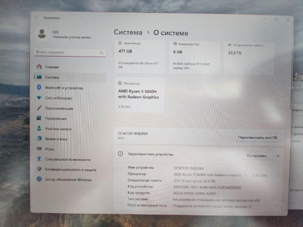This screenshot has width=303, height=227.
Task: Click the Система monitor icon in sidebar
Action: (x=39, y=77)
